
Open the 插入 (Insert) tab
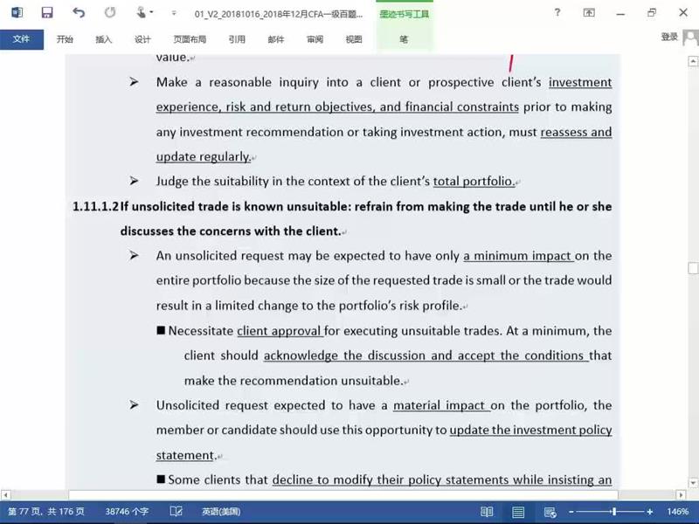[x=103, y=39]
